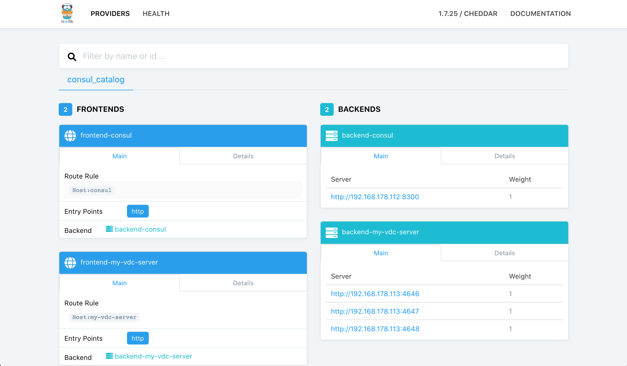Click the Weight column header in backend-consul
This screenshot has height=366, width=627.
pyautogui.click(x=520, y=179)
